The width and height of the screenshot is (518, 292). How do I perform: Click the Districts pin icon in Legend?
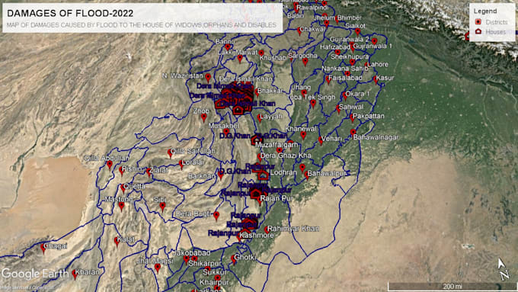tap(478, 22)
